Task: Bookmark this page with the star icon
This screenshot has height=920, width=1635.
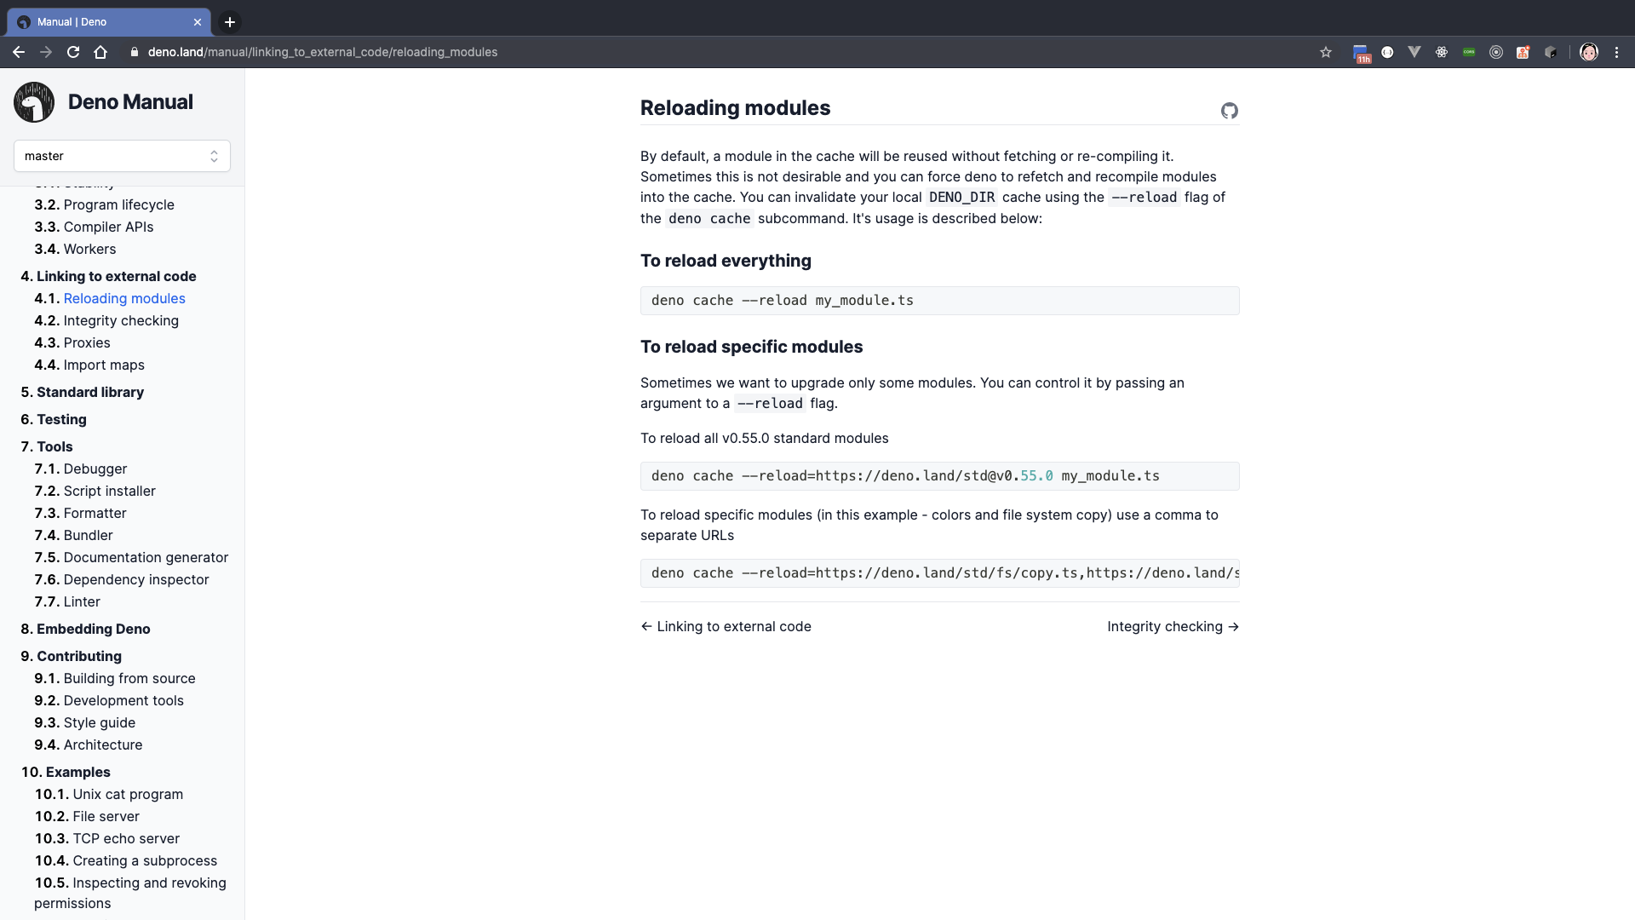Action: pyautogui.click(x=1326, y=52)
